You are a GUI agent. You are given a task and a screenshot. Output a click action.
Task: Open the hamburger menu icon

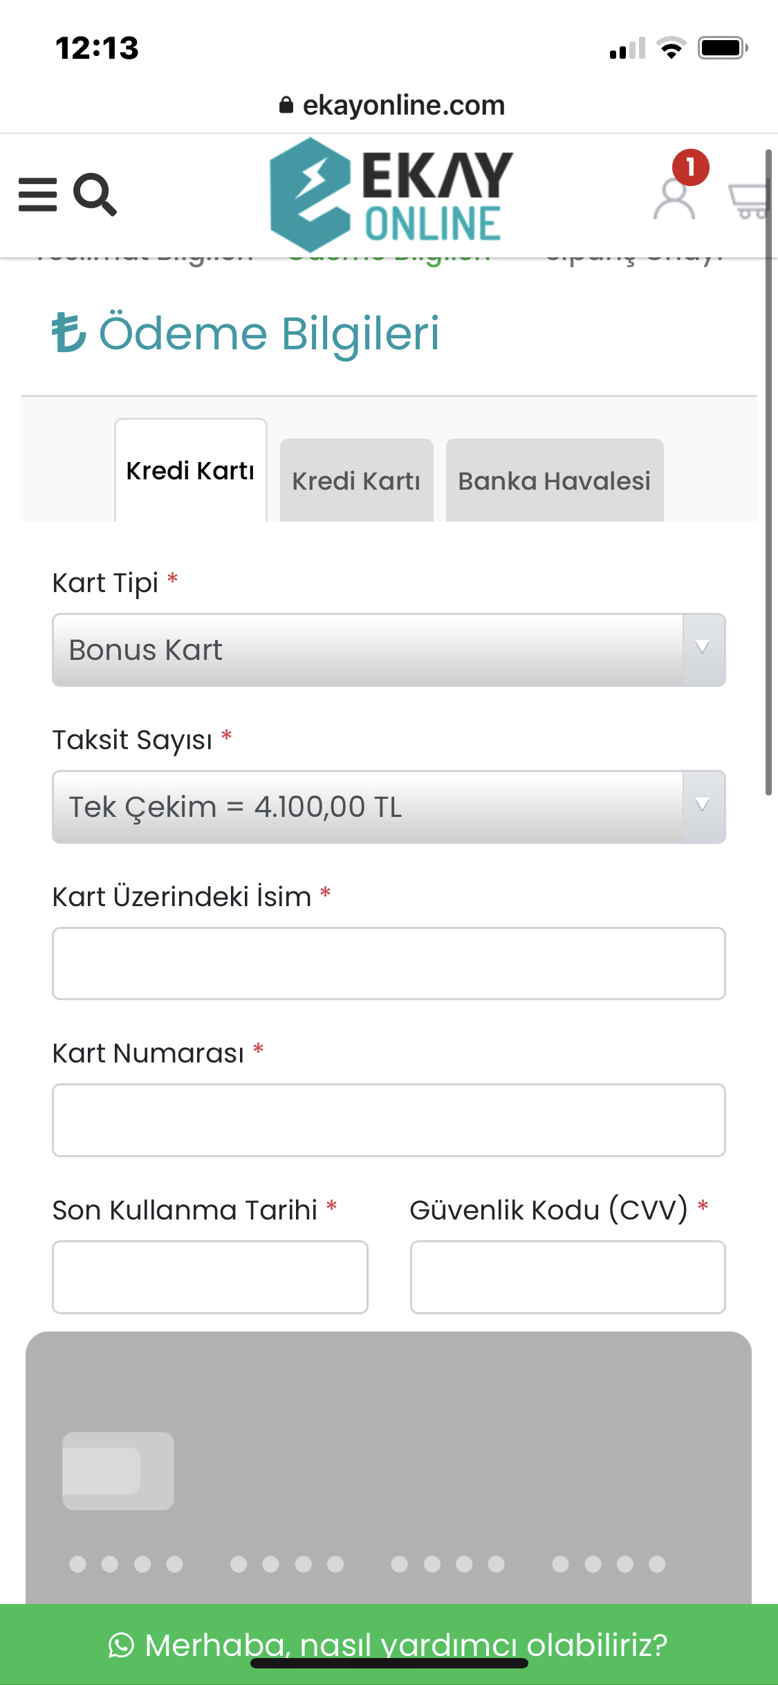(x=37, y=194)
